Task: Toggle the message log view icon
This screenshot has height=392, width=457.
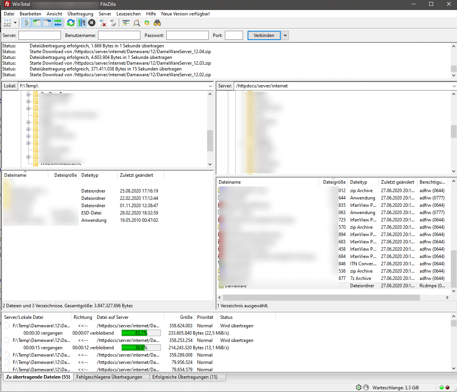Action: click(x=27, y=23)
